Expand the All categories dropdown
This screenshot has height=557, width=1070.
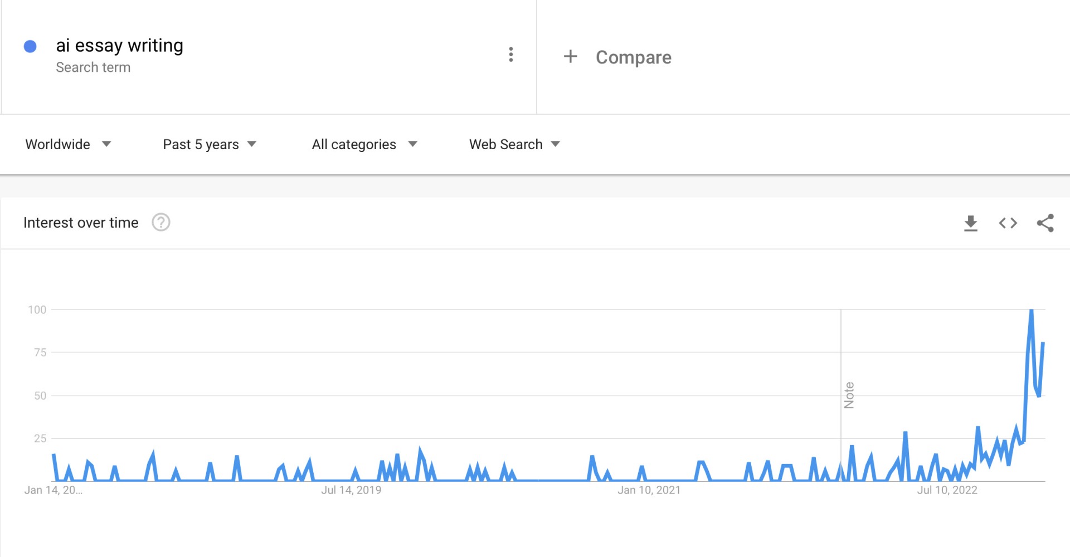364,144
